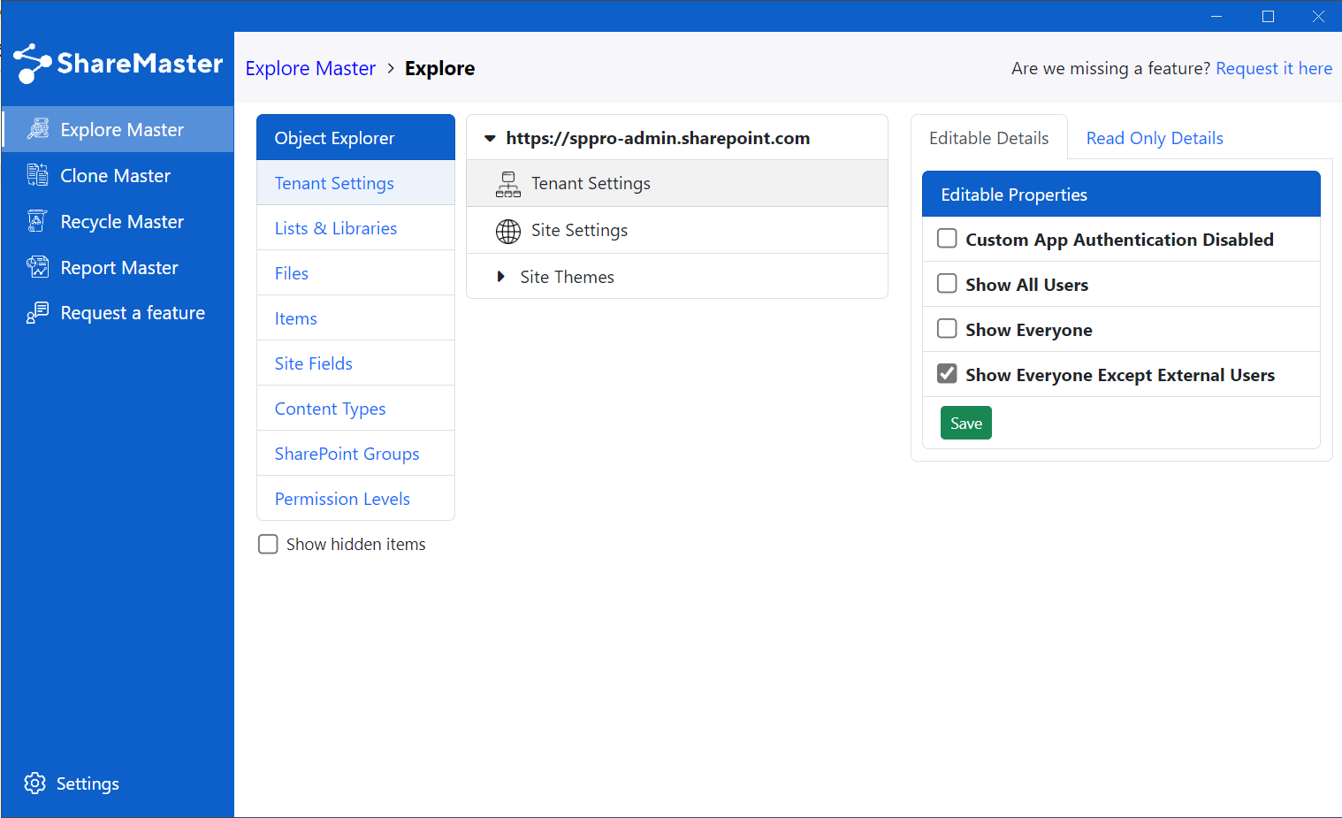
Task: Go to Recycle Master in the sidebar
Action: pos(118,221)
